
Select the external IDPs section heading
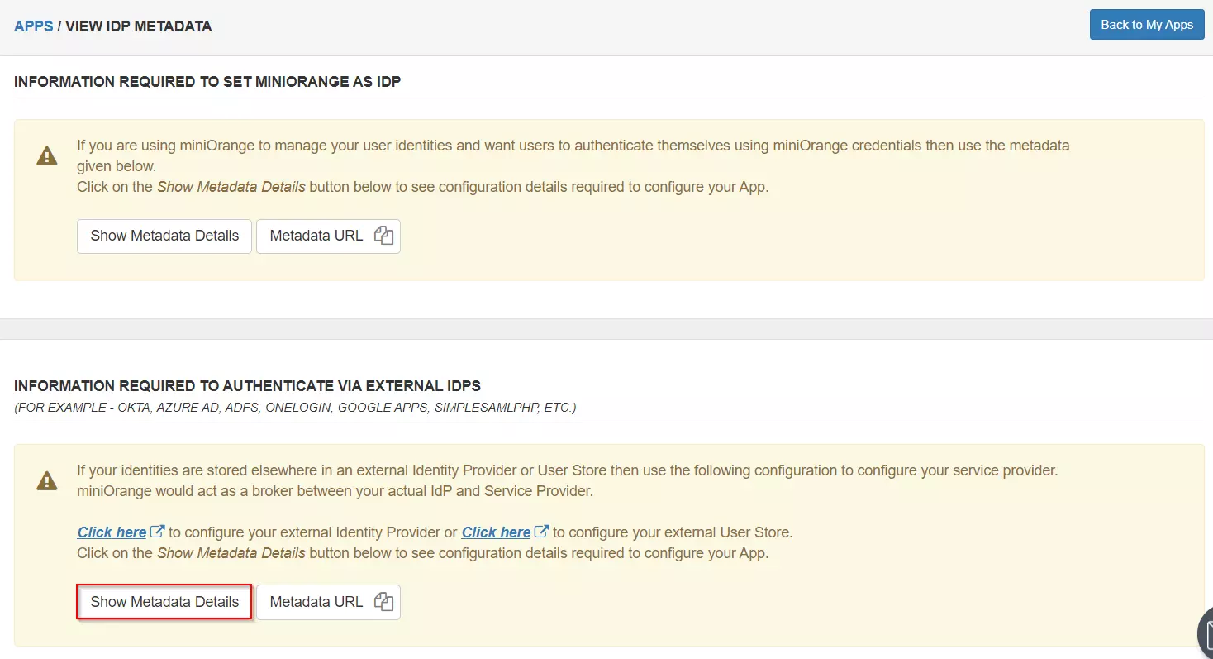pyautogui.click(x=249, y=385)
